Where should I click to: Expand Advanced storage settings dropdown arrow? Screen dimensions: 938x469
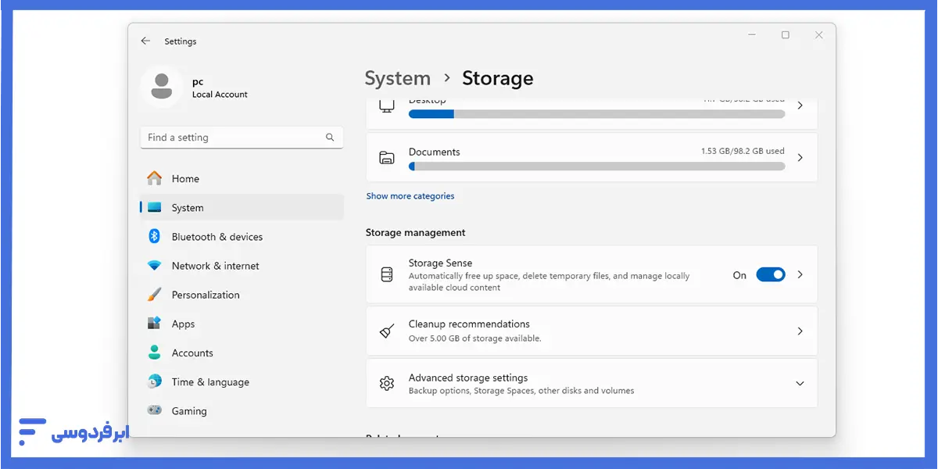point(800,384)
